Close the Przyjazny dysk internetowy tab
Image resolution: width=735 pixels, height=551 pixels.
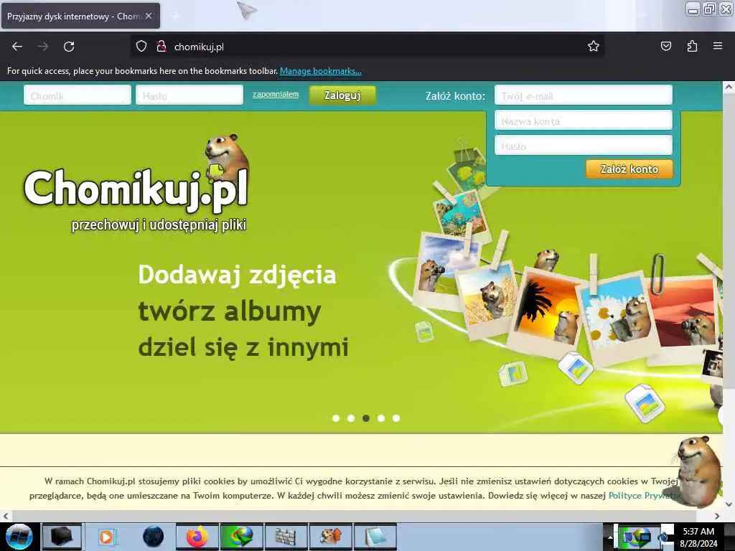click(149, 16)
